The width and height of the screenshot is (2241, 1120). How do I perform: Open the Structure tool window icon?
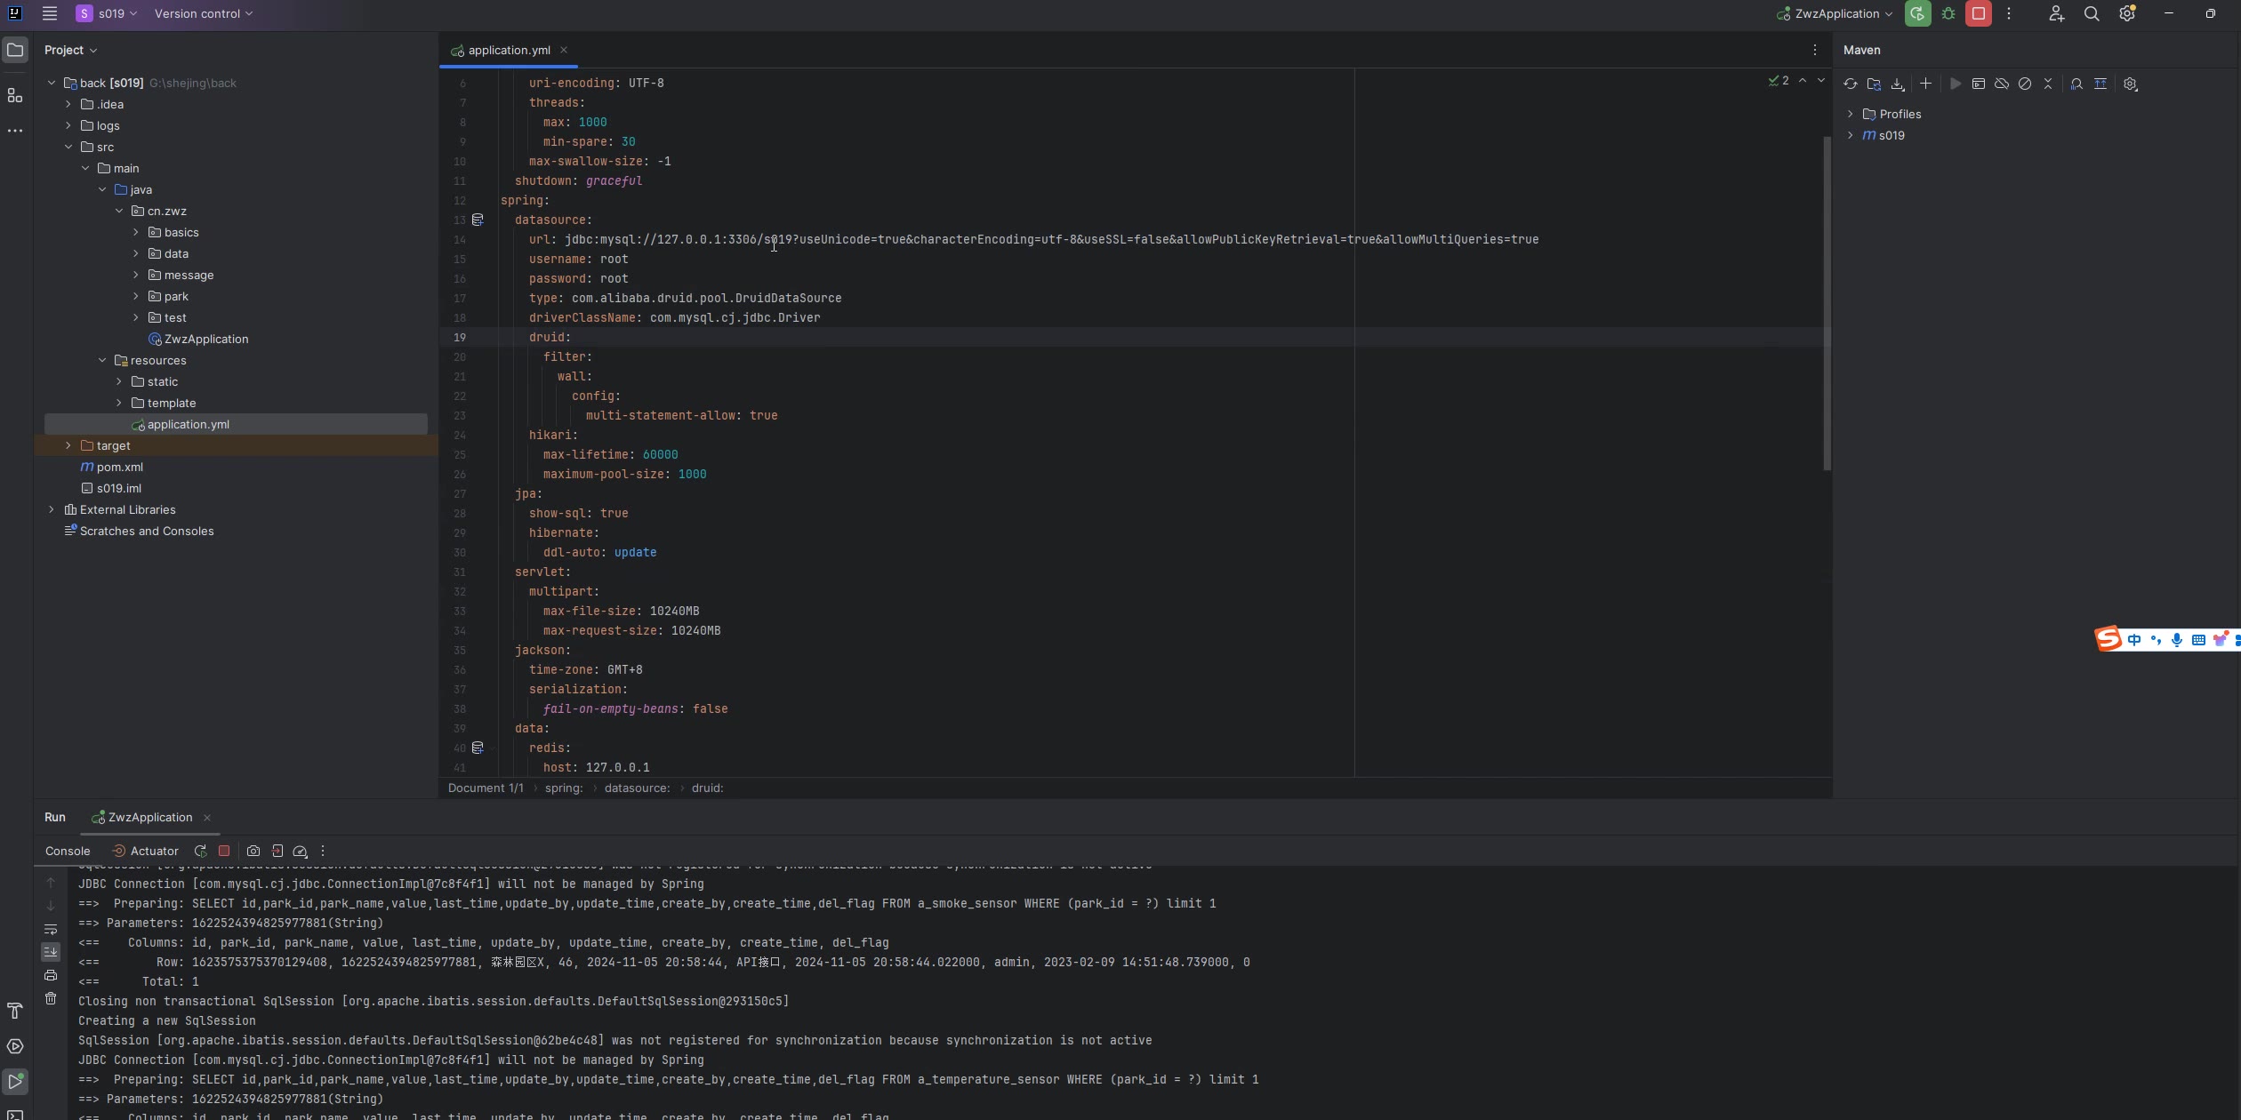(x=15, y=95)
